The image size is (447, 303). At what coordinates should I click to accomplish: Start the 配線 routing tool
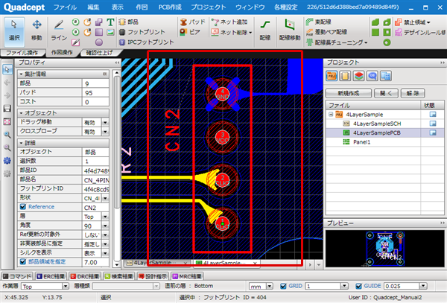(265, 31)
